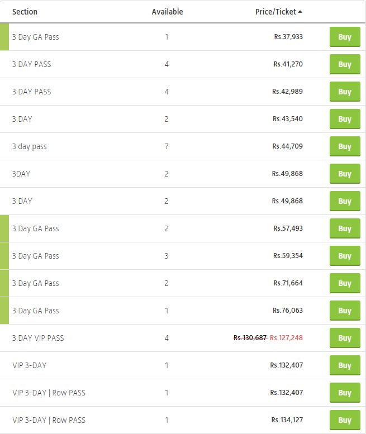
Task: Buy the Rs.43,540 3 DAY ticket
Action: pyautogui.click(x=345, y=119)
